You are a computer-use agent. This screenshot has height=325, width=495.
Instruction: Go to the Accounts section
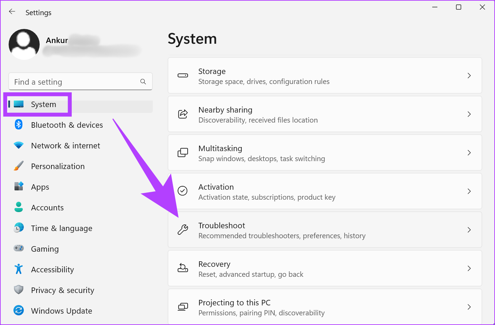point(47,208)
